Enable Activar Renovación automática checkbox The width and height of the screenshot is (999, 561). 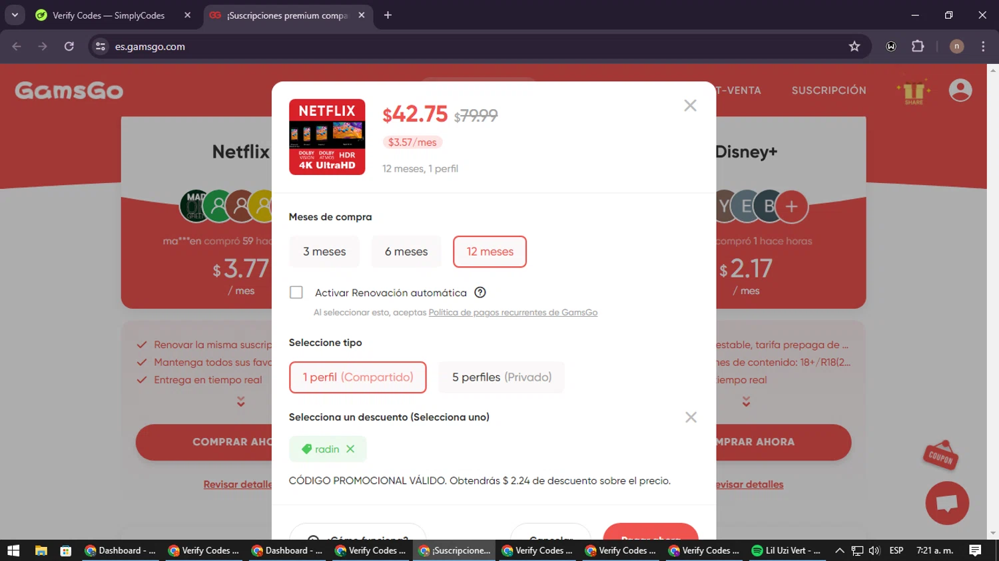coord(296,292)
